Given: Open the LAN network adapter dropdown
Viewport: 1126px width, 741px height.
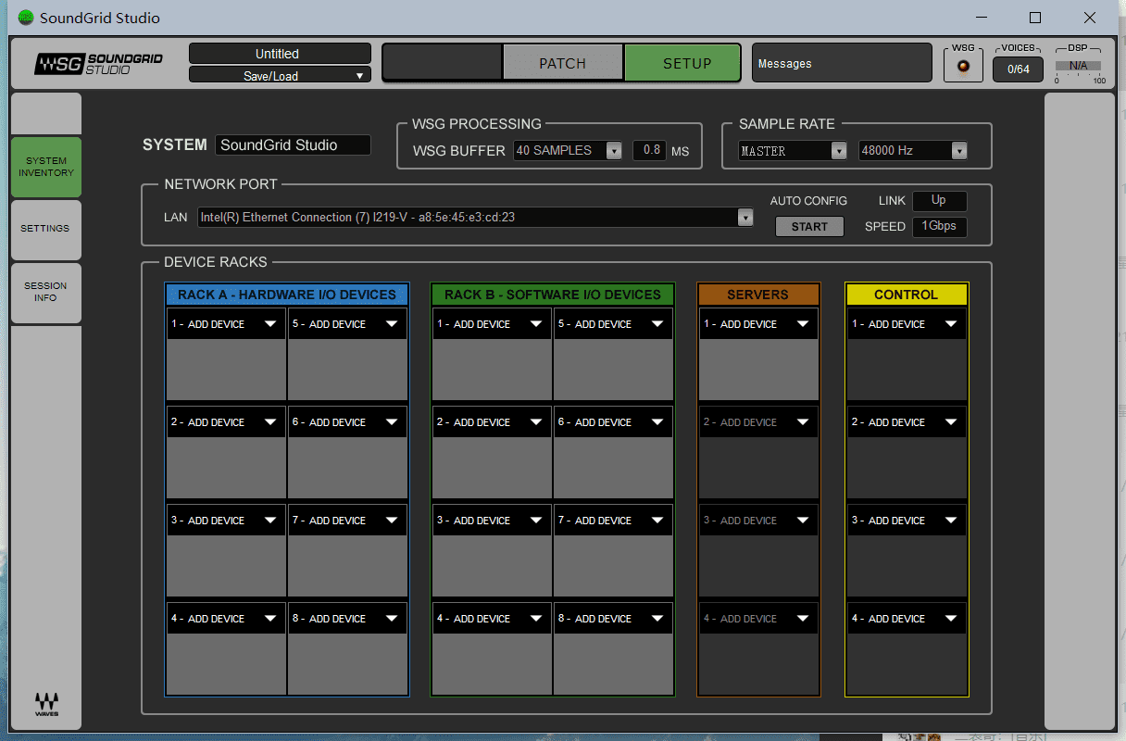Looking at the screenshot, I should [x=475, y=218].
